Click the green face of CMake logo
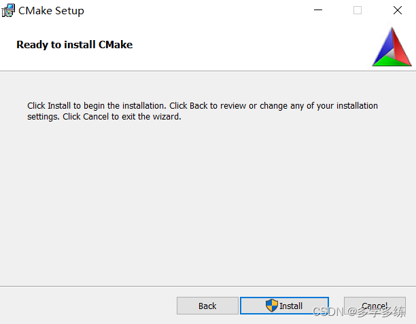This screenshot has width=416, height=324. point(390,62)
